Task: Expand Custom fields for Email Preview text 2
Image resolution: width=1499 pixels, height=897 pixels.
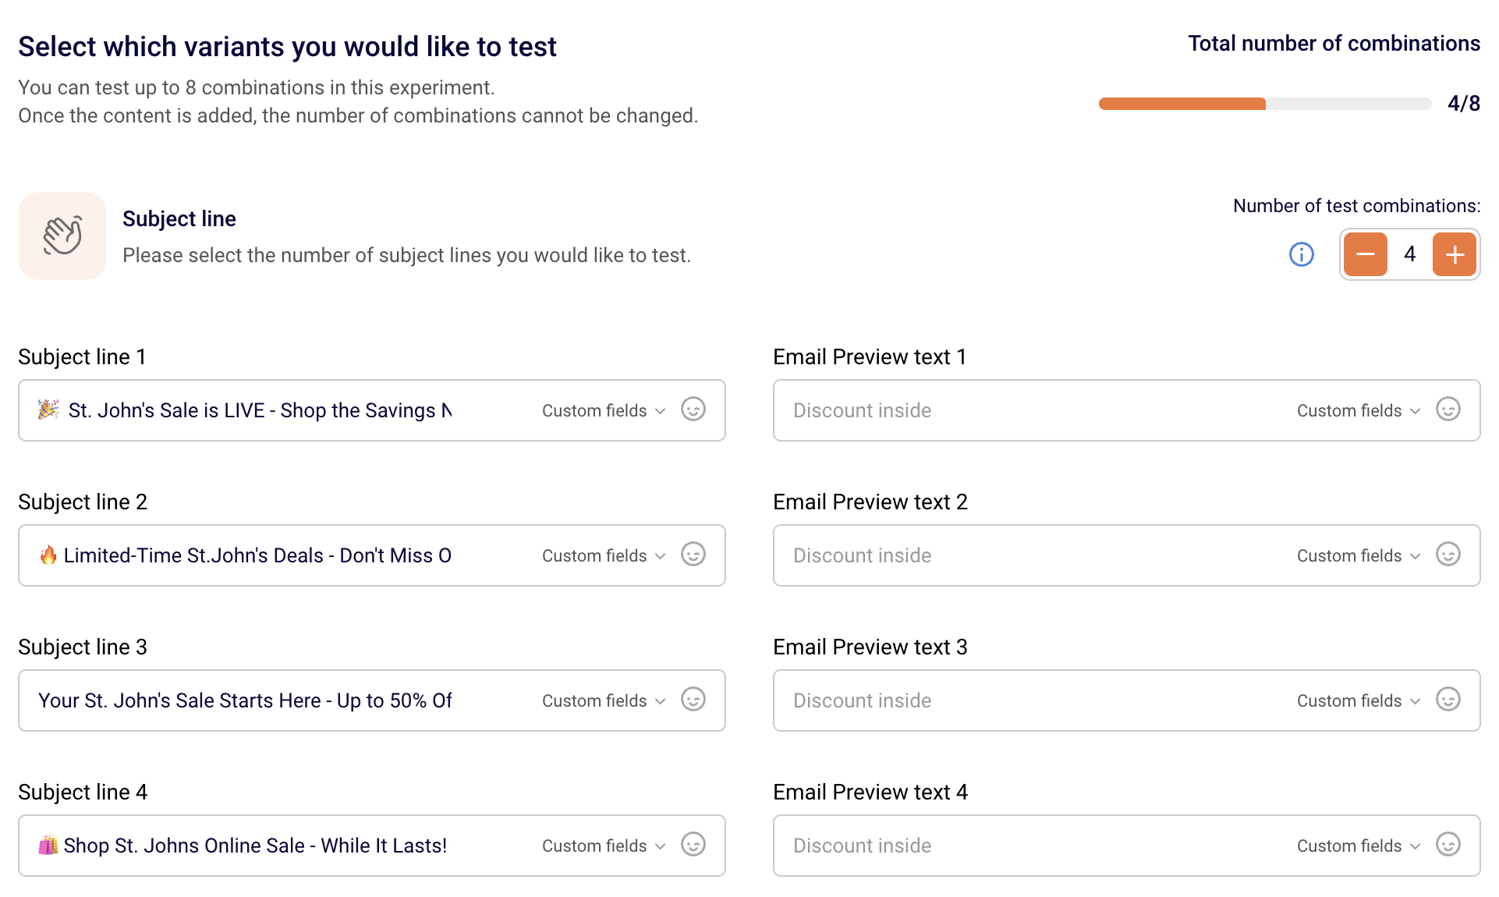Action: [1358, 555]
